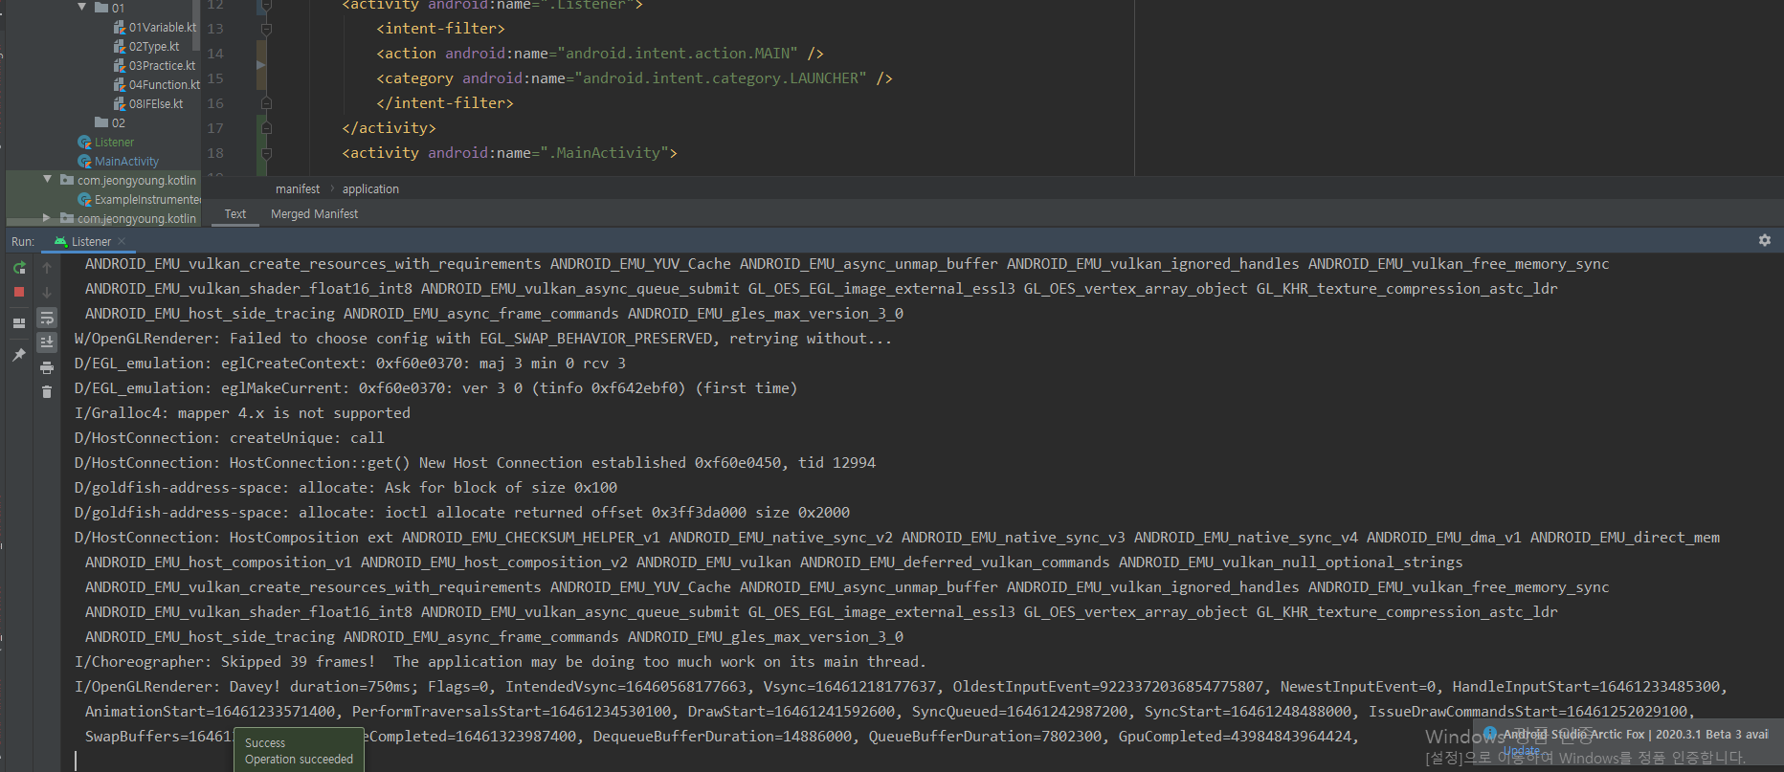This screenshot has height=772, width=1784.
Task: Toggle scroll to end of console
Action: pos(47,342)
